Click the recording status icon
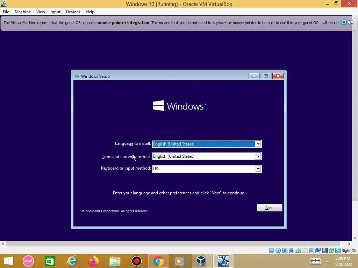This screenshot has height=268, width=358. tap(318, 251)
